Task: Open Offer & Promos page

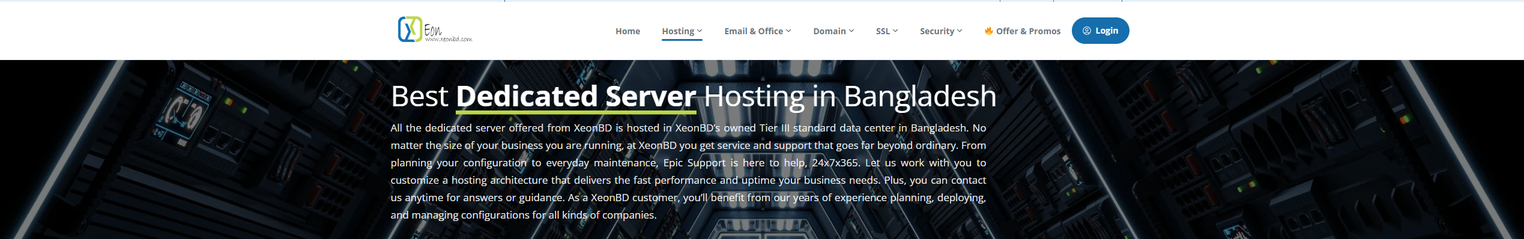Action: pos(1023,31)
